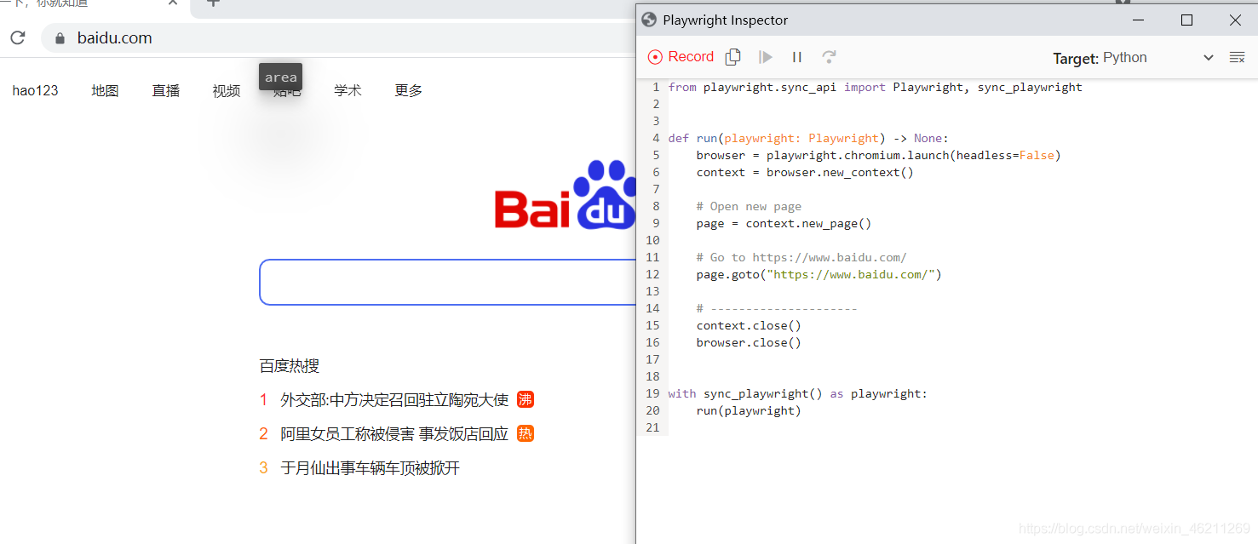
Task: Close the Playwright Inspector window
Action: 1235,20
